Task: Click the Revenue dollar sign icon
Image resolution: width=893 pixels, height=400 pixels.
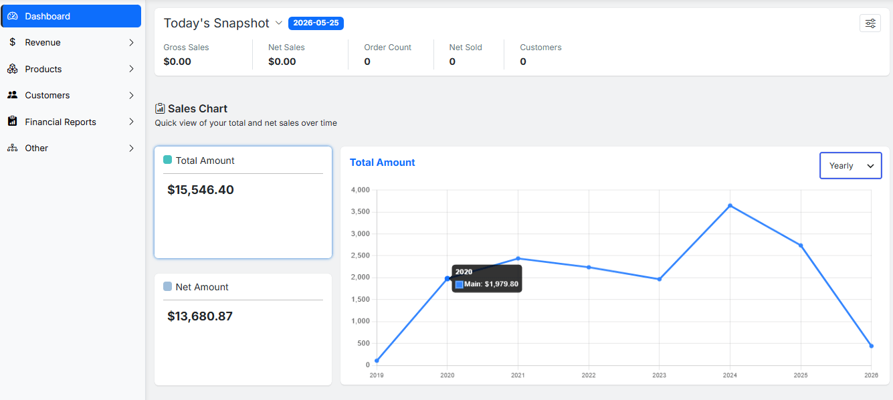Action: click(13, 42)
